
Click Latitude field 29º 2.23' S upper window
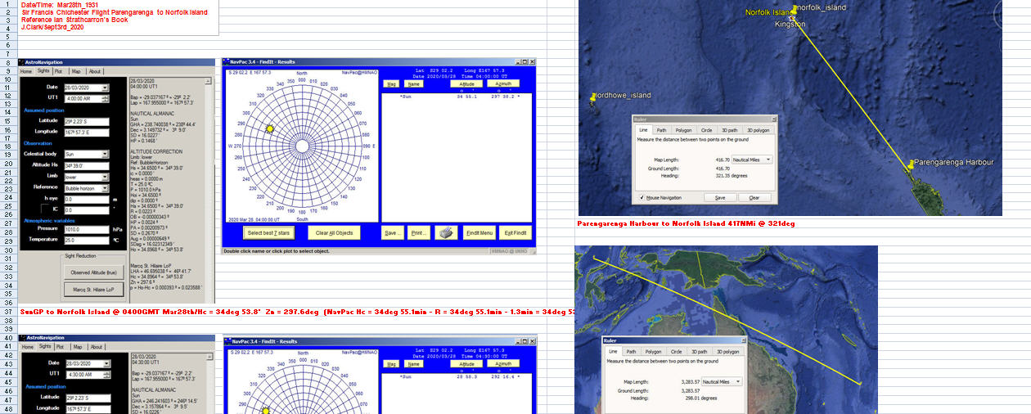pyautogui.click(x=86, y=120)
